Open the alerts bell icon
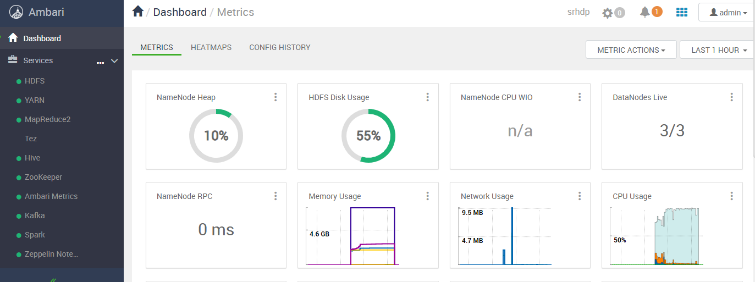 tap(645, 12)
